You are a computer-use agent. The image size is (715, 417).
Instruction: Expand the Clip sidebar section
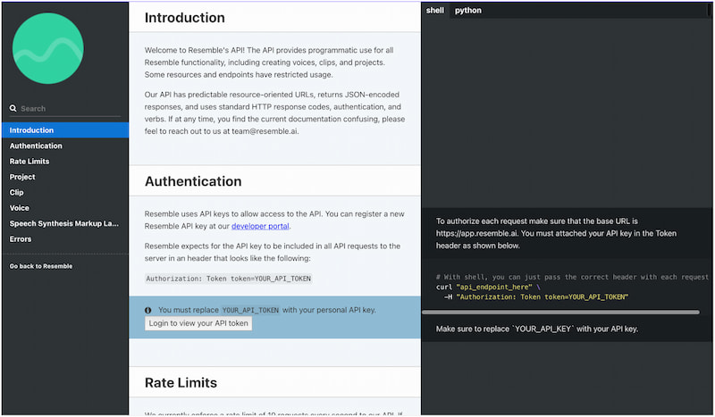point(17,192)
